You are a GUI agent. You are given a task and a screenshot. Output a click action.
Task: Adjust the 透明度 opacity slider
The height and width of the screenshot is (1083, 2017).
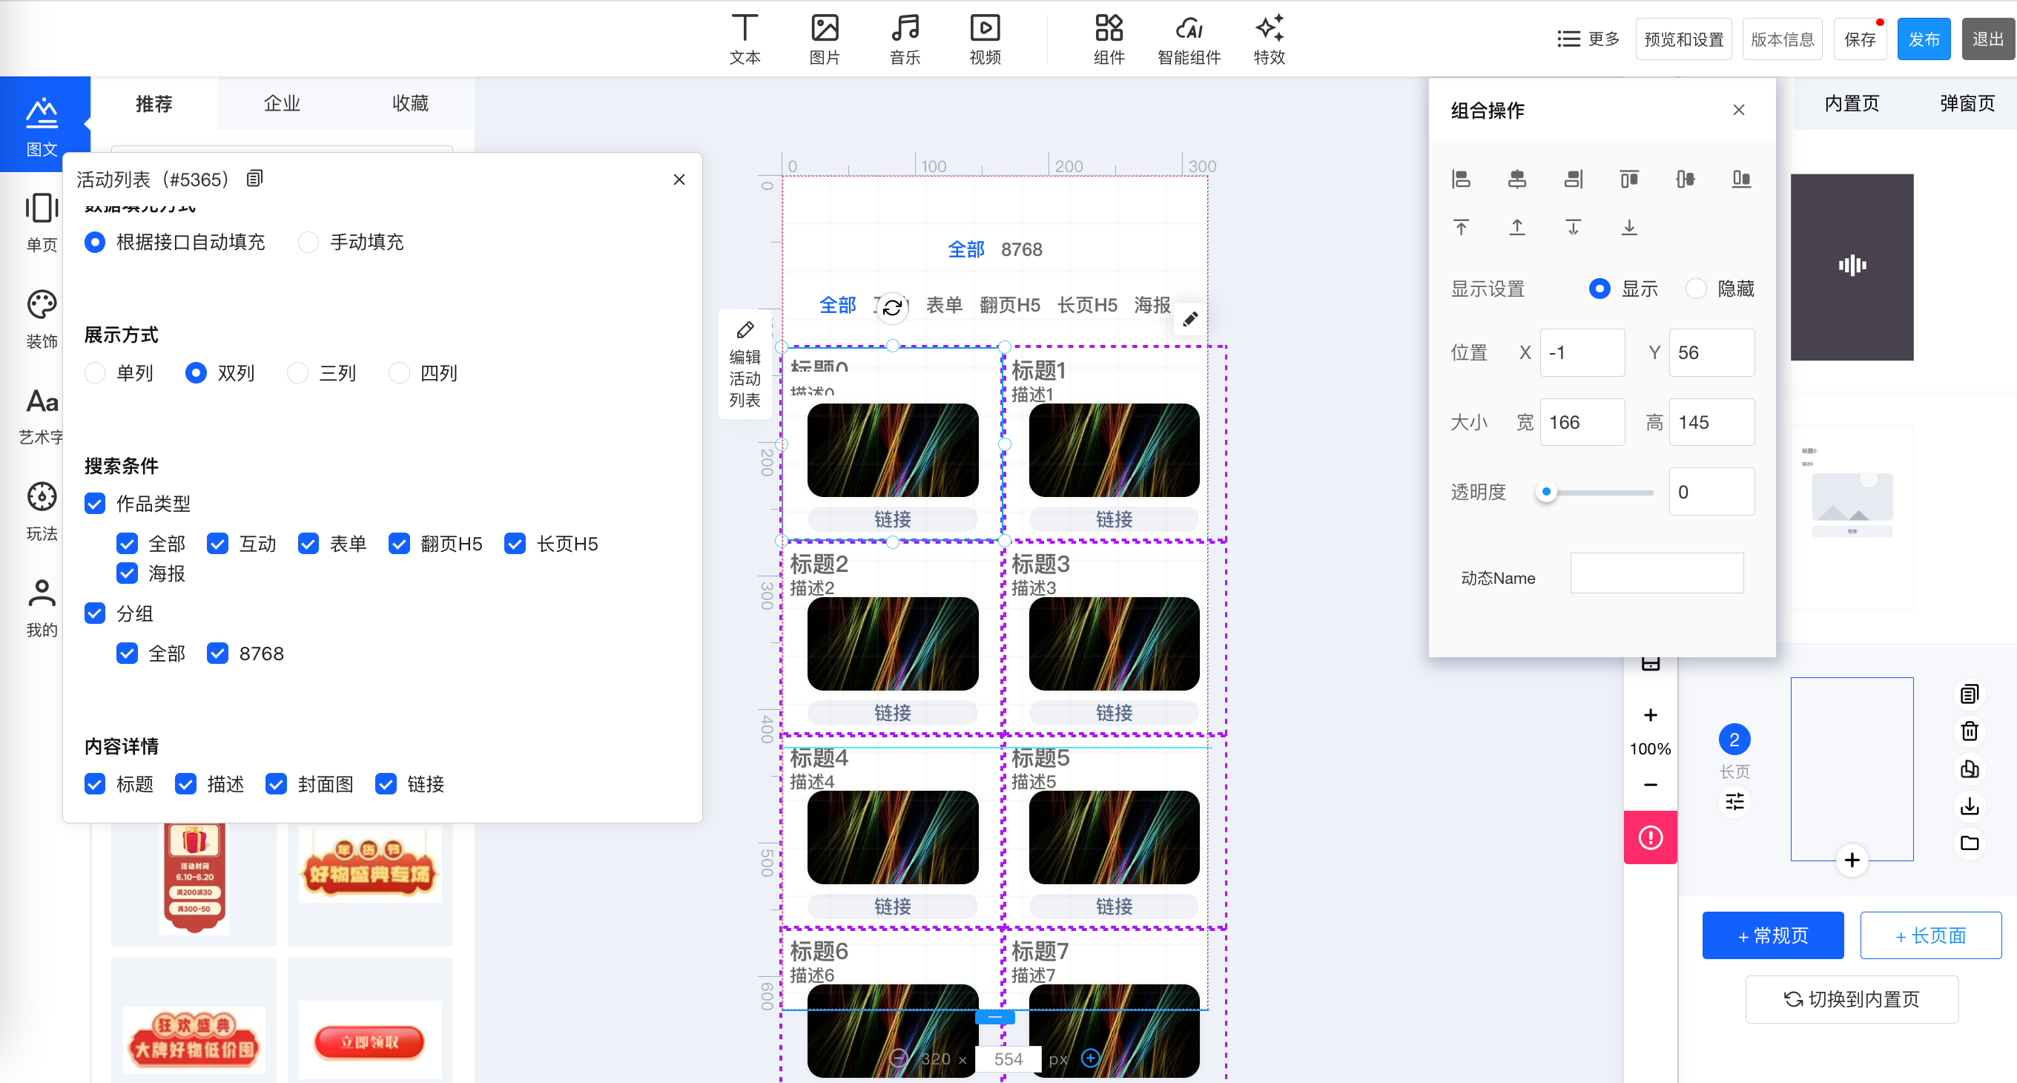[1545, 492]
